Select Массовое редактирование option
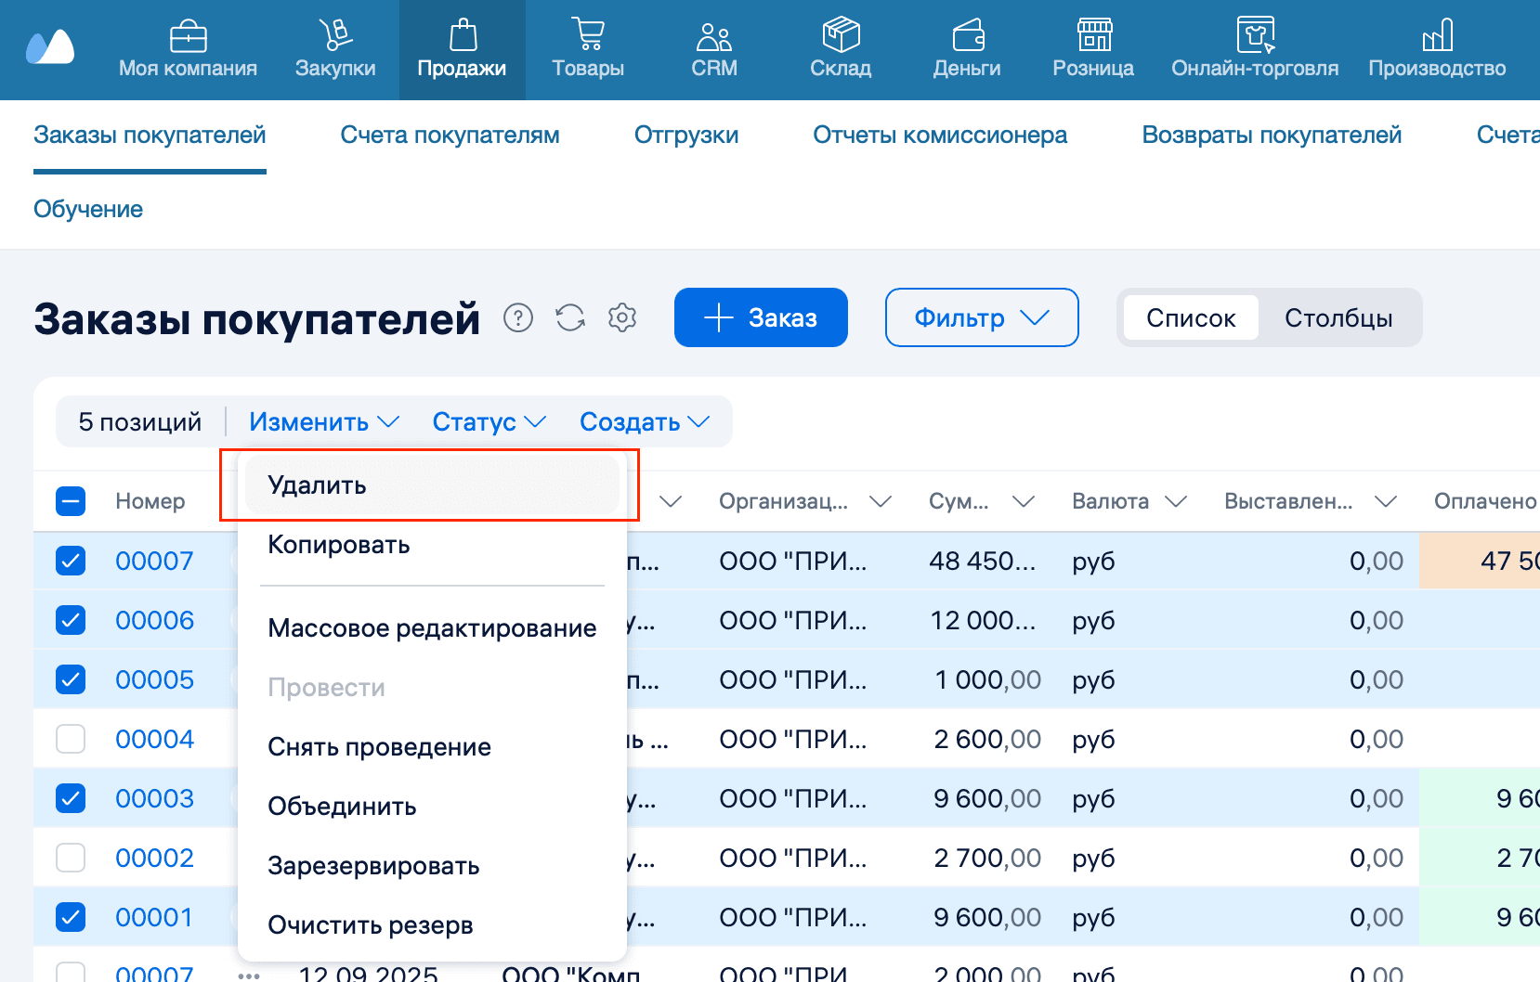This screenshot has height=982, width=1540. (432, 628)
